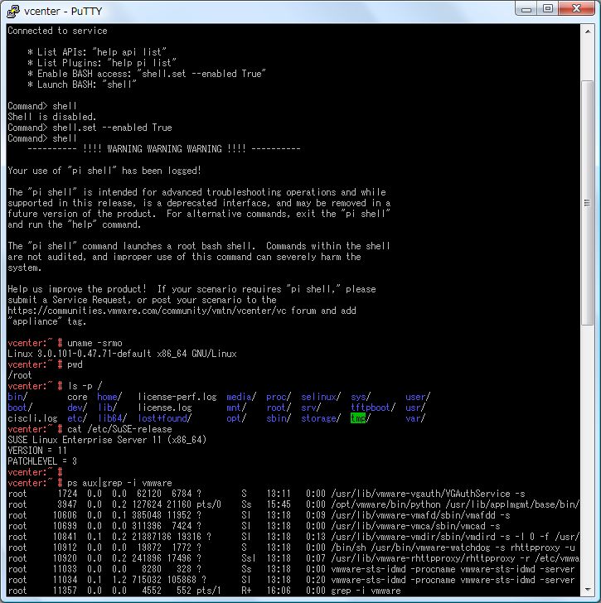Click the 'license-perf.log' file name
This screenshot has width=601, height=603.
[x=177, y=397]
